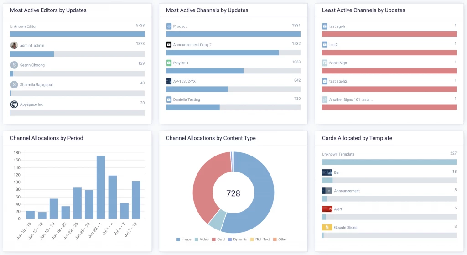Toggle the Card legend swatch
This screenshot has height=255, width=467.
[x=213, y=239]
